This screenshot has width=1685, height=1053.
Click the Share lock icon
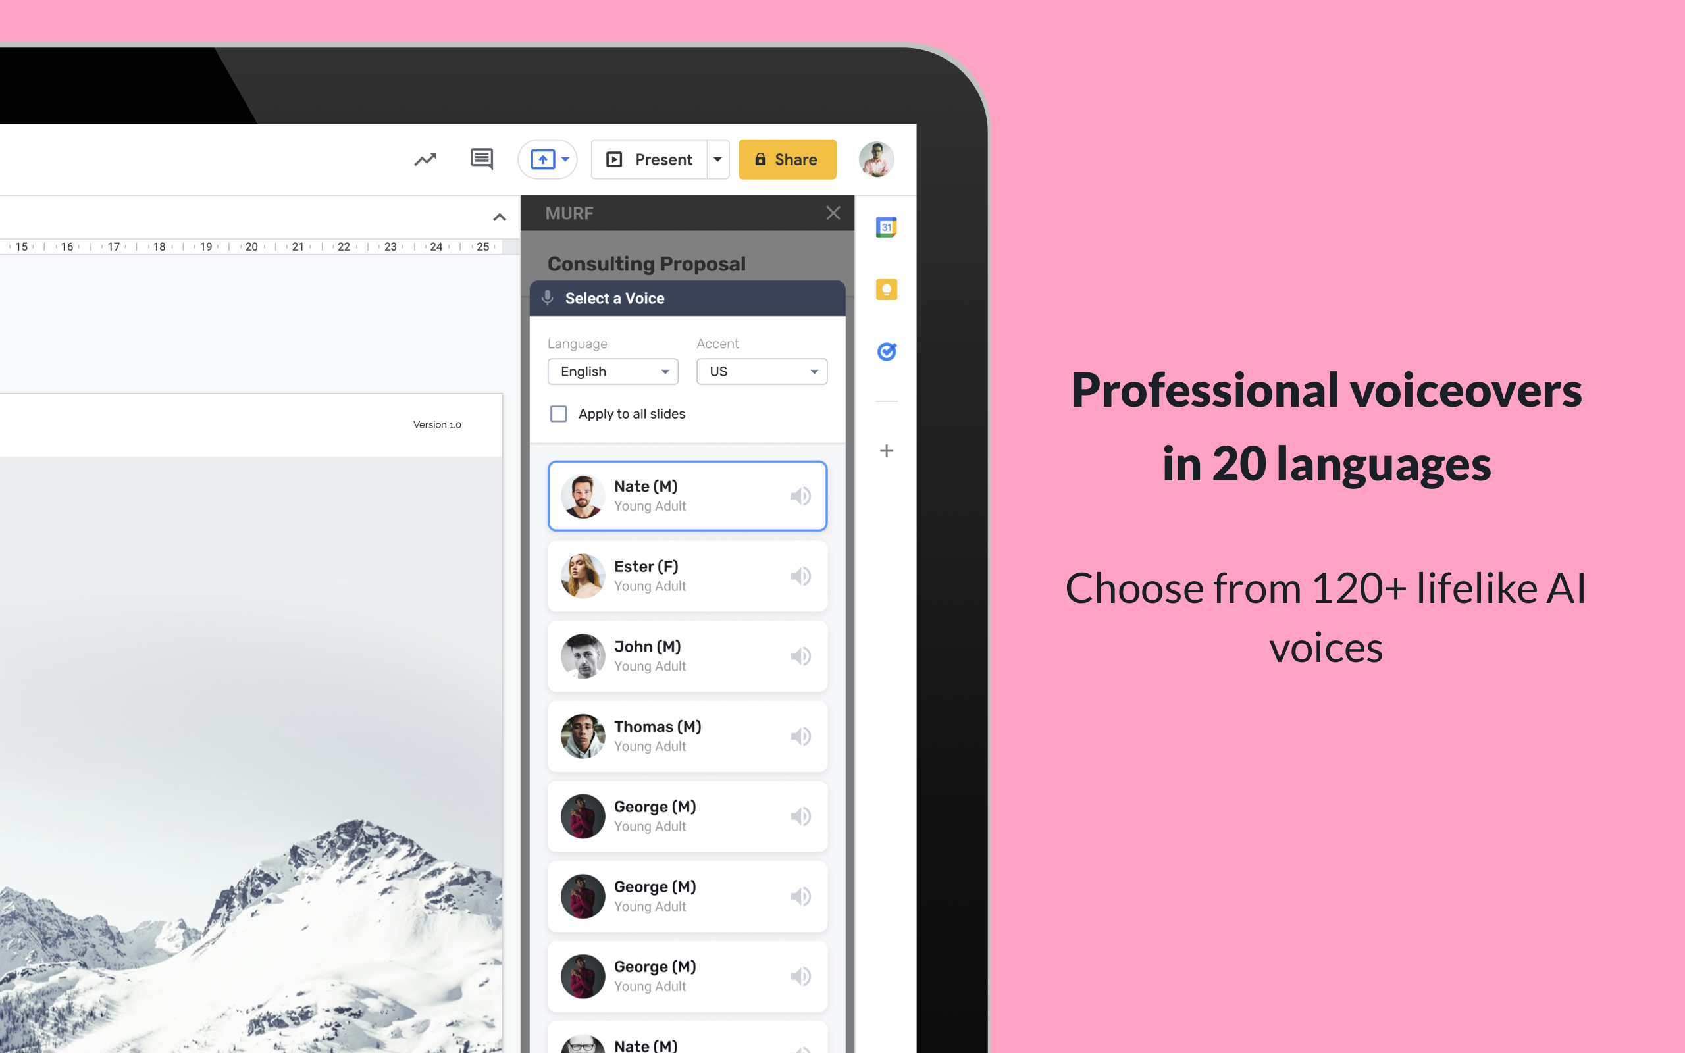click(x=760, y=159)
